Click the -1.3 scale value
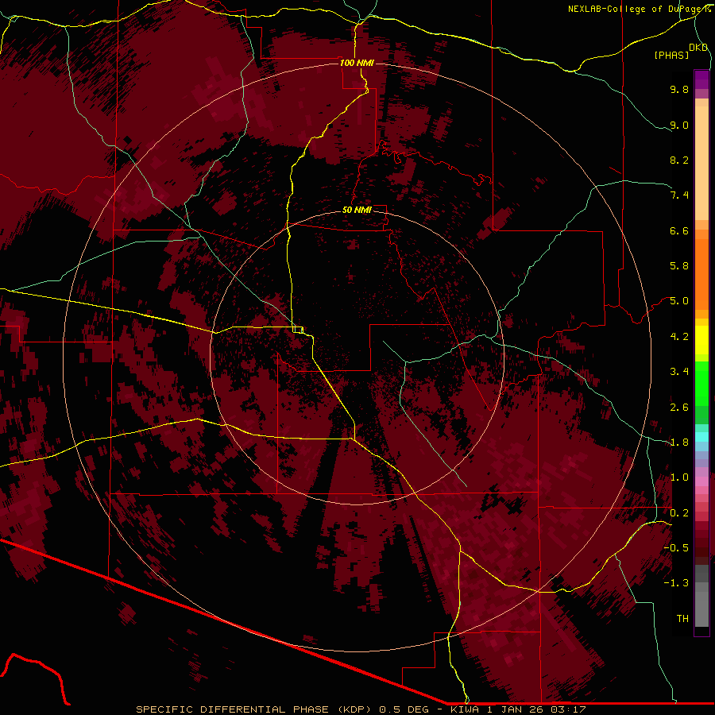The image size is (715, 715). click(x=676, y=583)
